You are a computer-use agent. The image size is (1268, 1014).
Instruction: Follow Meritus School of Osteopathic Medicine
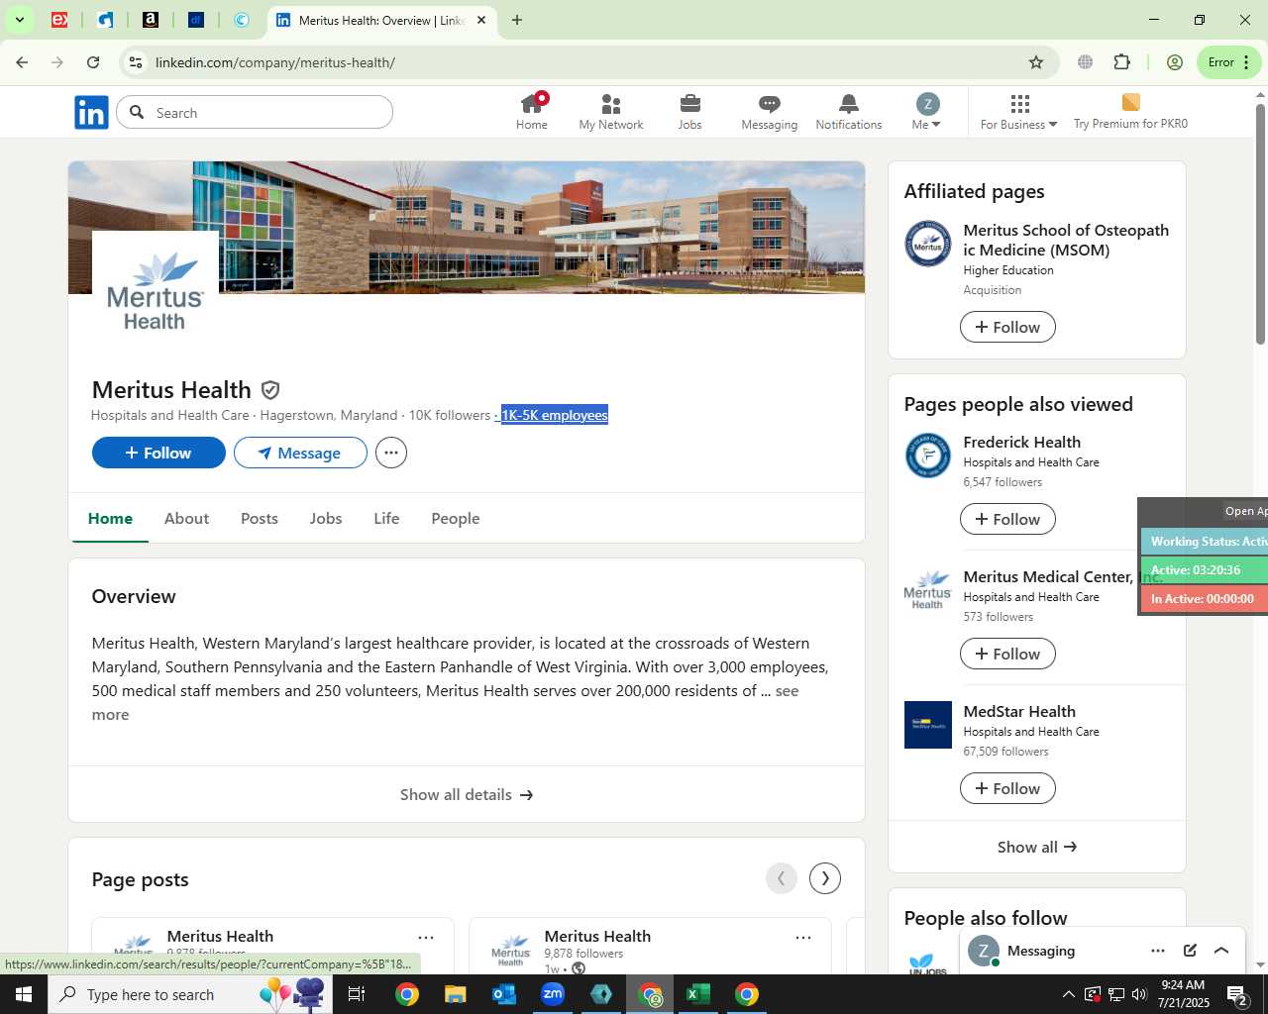point(1007,327)
